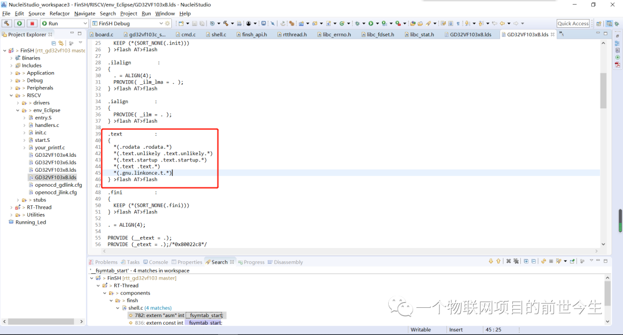Click the Build hammer icon in toolbar
The width and height of the screenshot is (623, 335).
pos(7,24)
